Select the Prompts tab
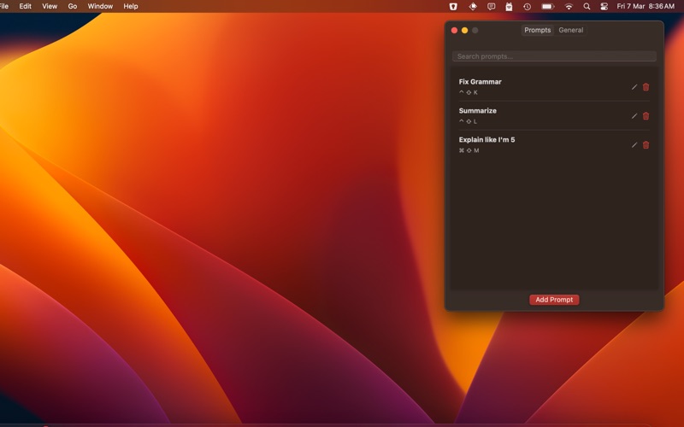684x427 pixels. click(538, 30)
